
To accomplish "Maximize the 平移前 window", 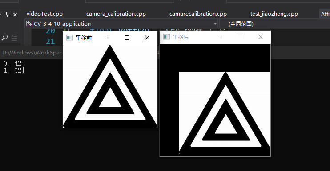I will [127, 38].
